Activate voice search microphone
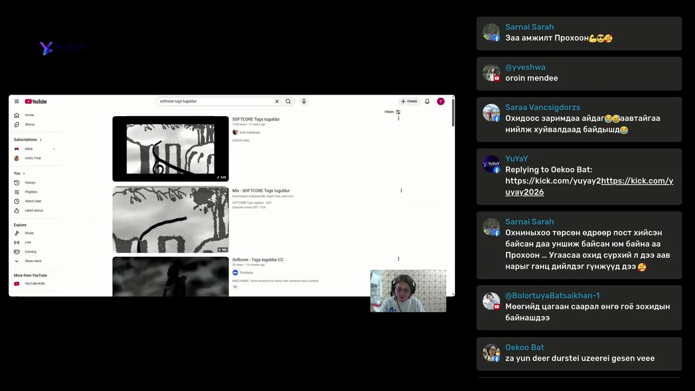This screenshot has width=695, height=391. click(x=304, y=102)
